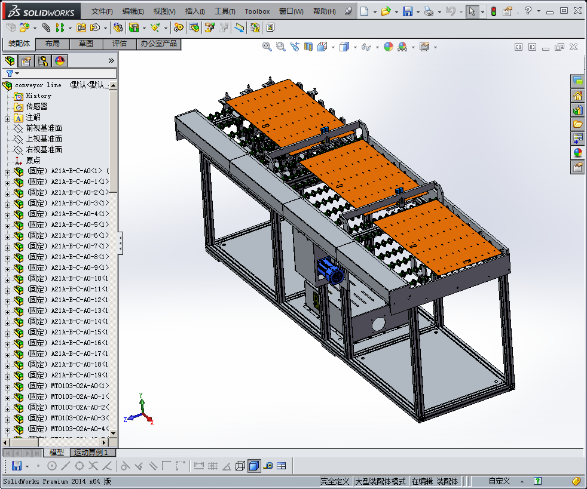Open the Toolbox menu

257,11
